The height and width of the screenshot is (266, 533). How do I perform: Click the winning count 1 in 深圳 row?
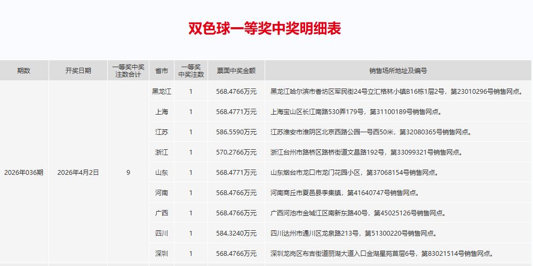(x=191, y=254)
